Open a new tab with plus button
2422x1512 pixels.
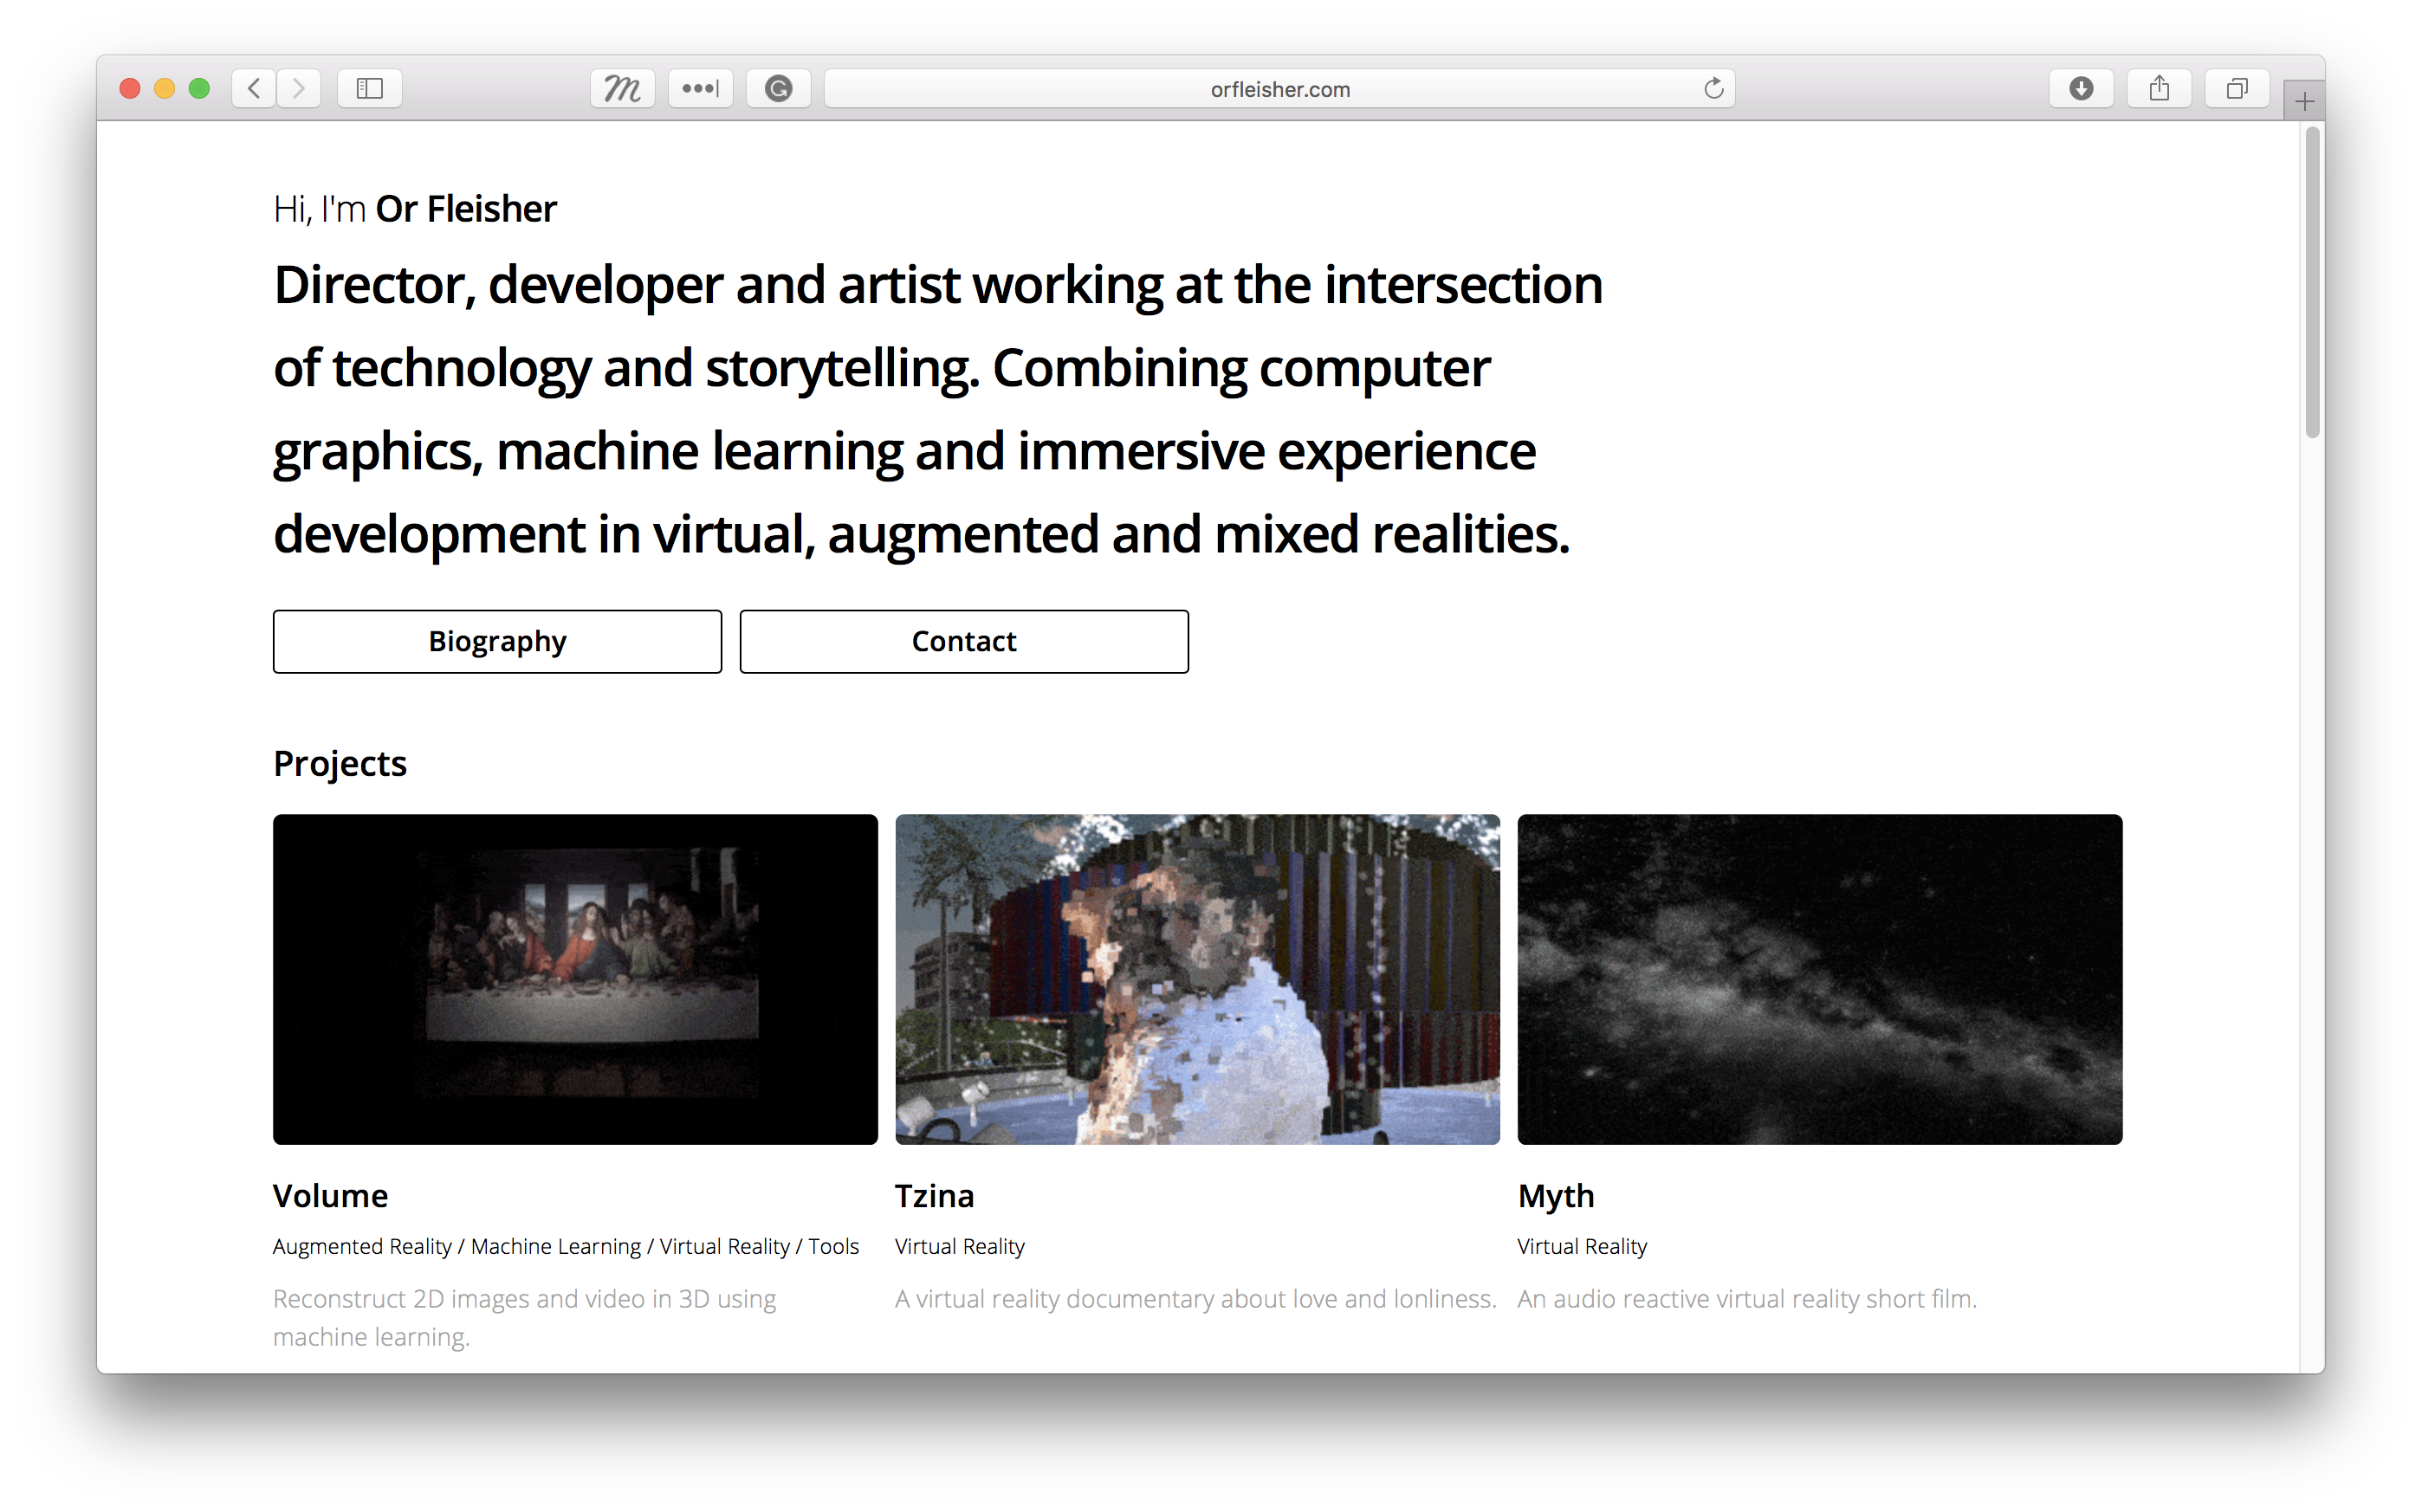tap(2304, 101)
